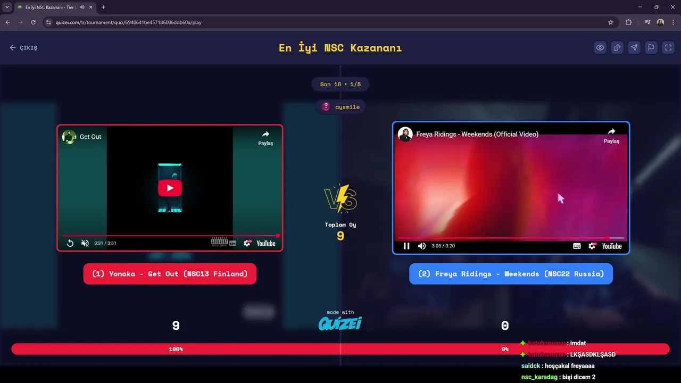Open the Chrome three-dot menu
Screen dimensions: 681x383
(673, 22)
